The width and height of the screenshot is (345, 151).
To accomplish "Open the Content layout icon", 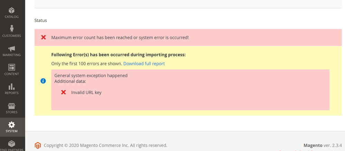I will [x=11, y=67].
